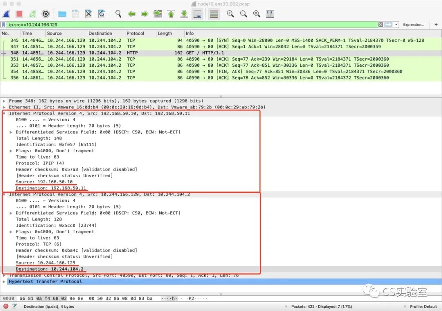Go back in packet history
Screen dimensions: 442x311
point(131,14)
